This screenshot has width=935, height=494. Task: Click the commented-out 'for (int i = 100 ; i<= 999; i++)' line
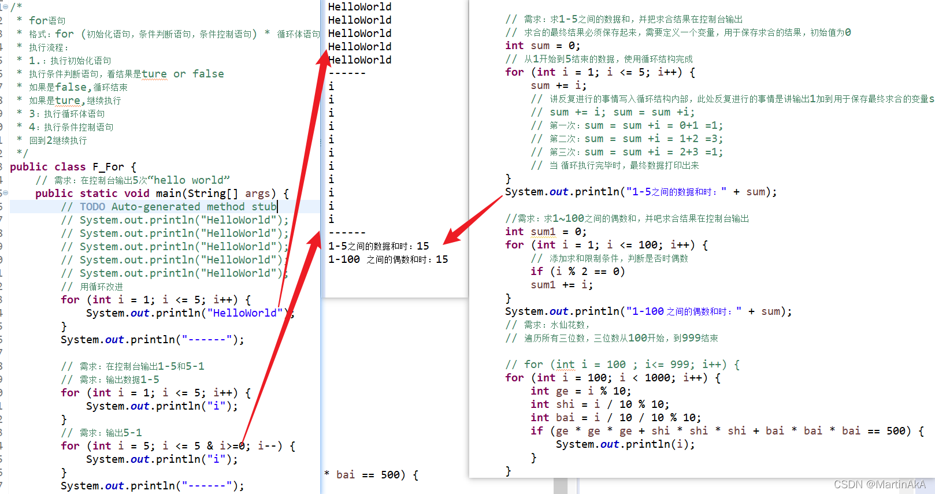[x=622, y=365]
